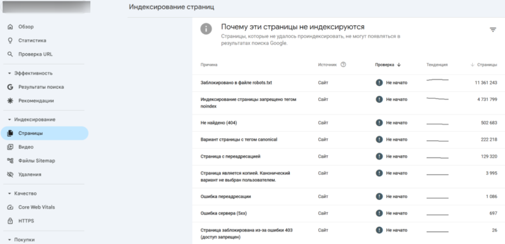
Task: Click the page count 502 683
Action: [490, 123]
